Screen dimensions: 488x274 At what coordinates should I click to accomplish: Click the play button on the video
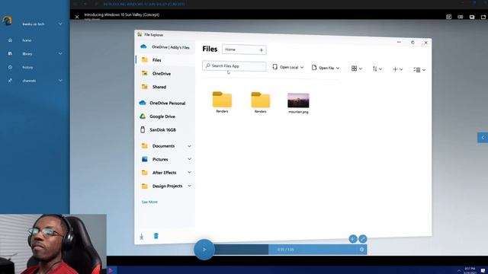[204, 250]
